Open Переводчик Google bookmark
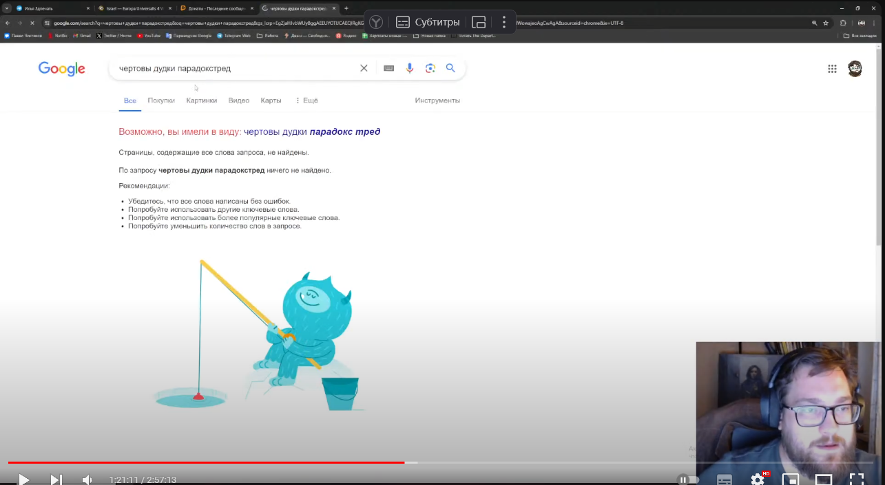This screenshot has height=485, width=885. point(189,35)
